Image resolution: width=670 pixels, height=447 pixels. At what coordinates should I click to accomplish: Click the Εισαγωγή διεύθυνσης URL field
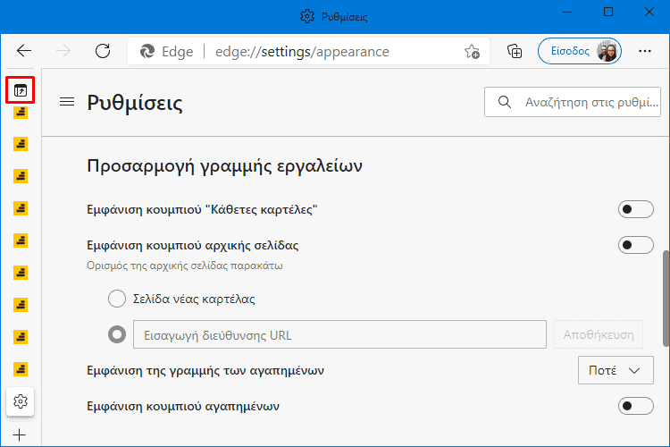coord(339,334)
